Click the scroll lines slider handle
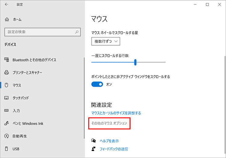This screenshot has width=226, height=158. (x=136, y=62)
